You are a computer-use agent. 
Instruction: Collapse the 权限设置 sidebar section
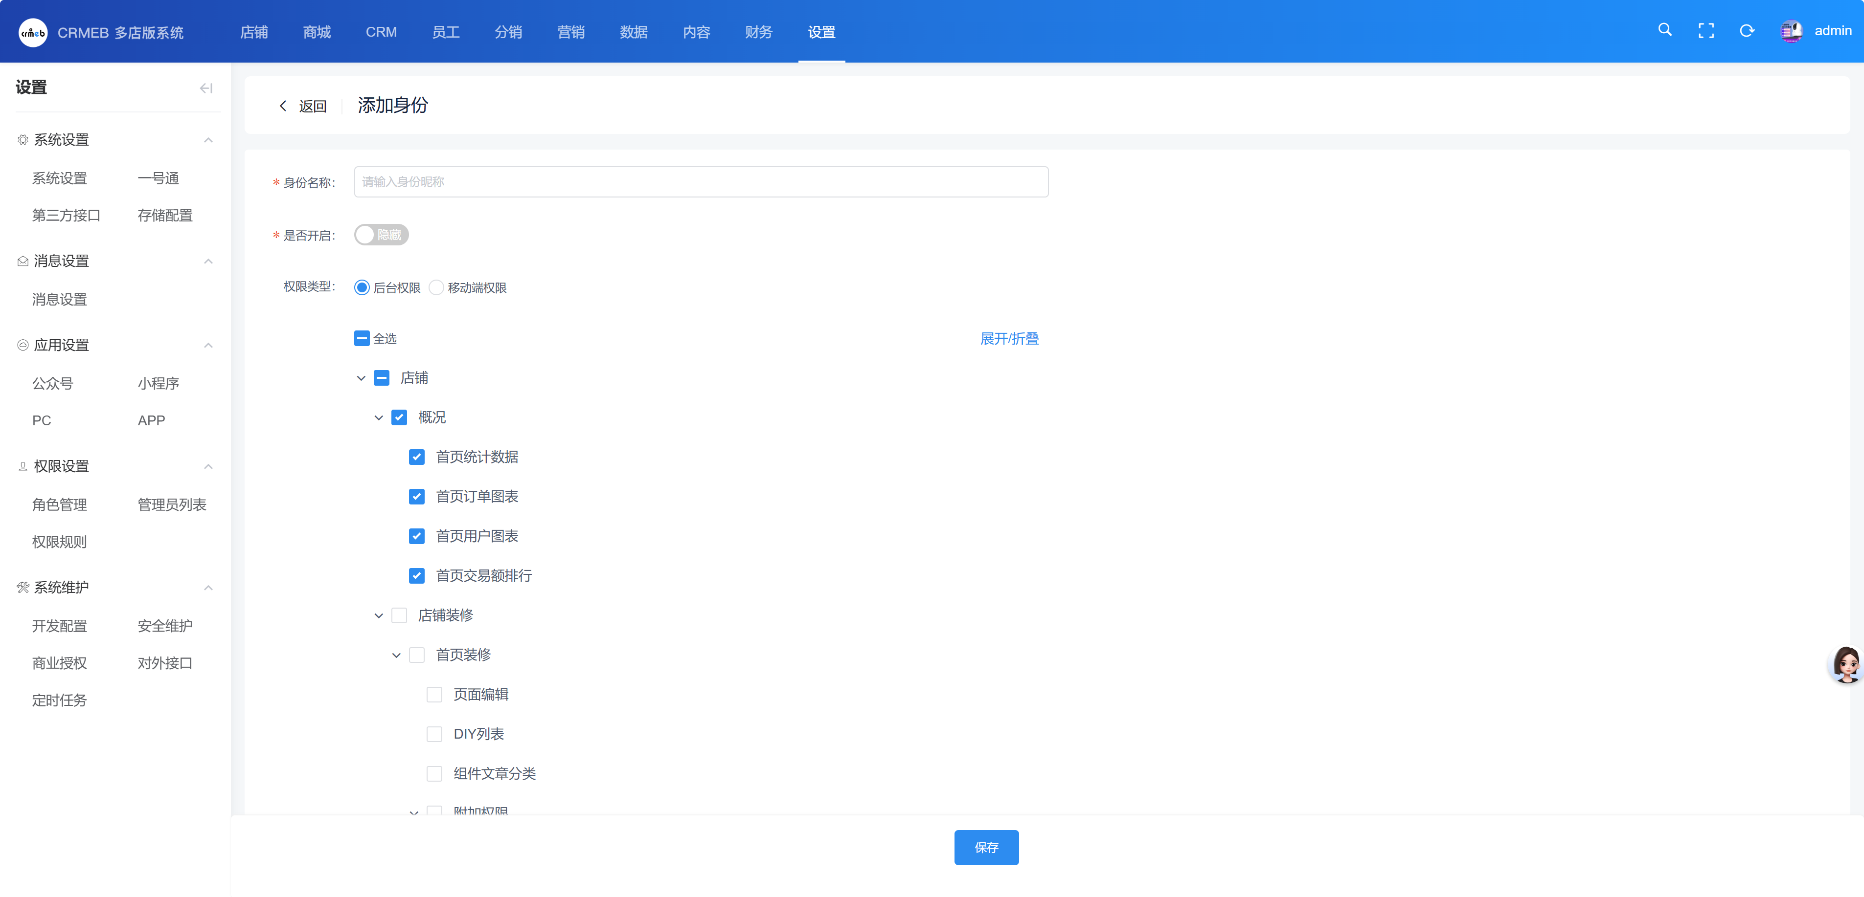tap(208, 466)
